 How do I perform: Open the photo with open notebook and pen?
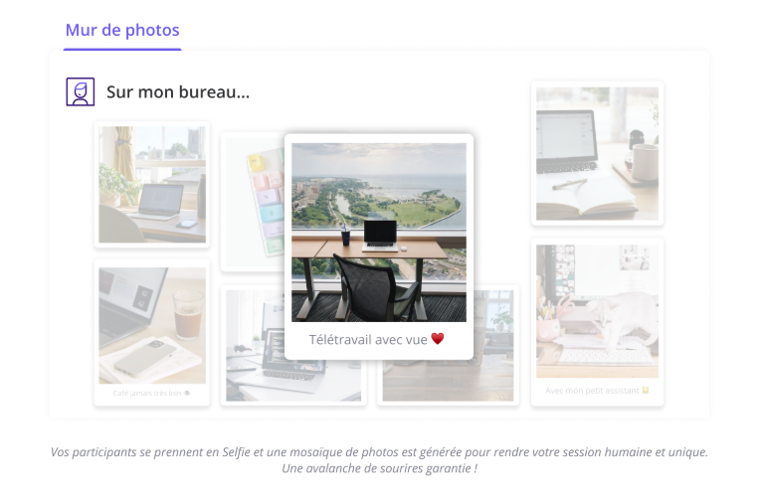(597, 153)
